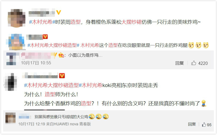Open #木村光希大摆纱裙造型# hashtag in third post
This screenshot has height=135, width=217.
click(x=51, y=85)
